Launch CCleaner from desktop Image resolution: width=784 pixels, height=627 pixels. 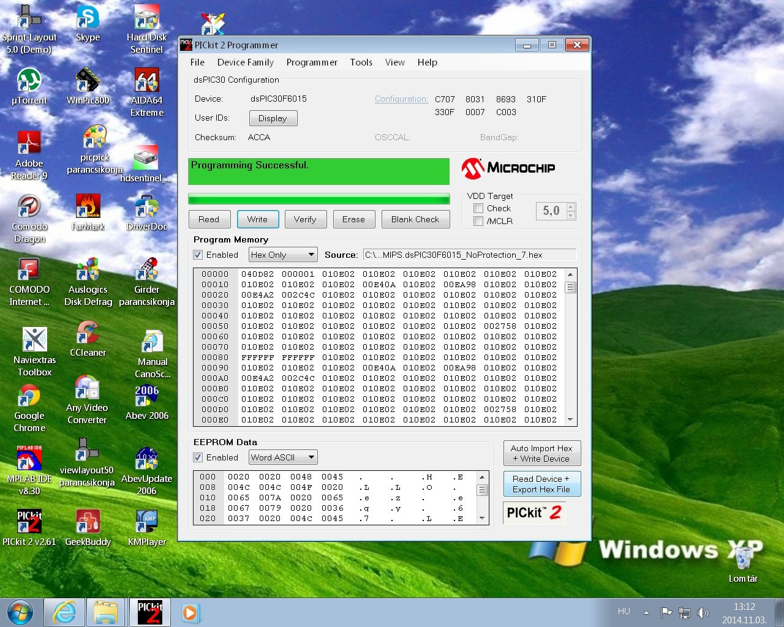88,338
